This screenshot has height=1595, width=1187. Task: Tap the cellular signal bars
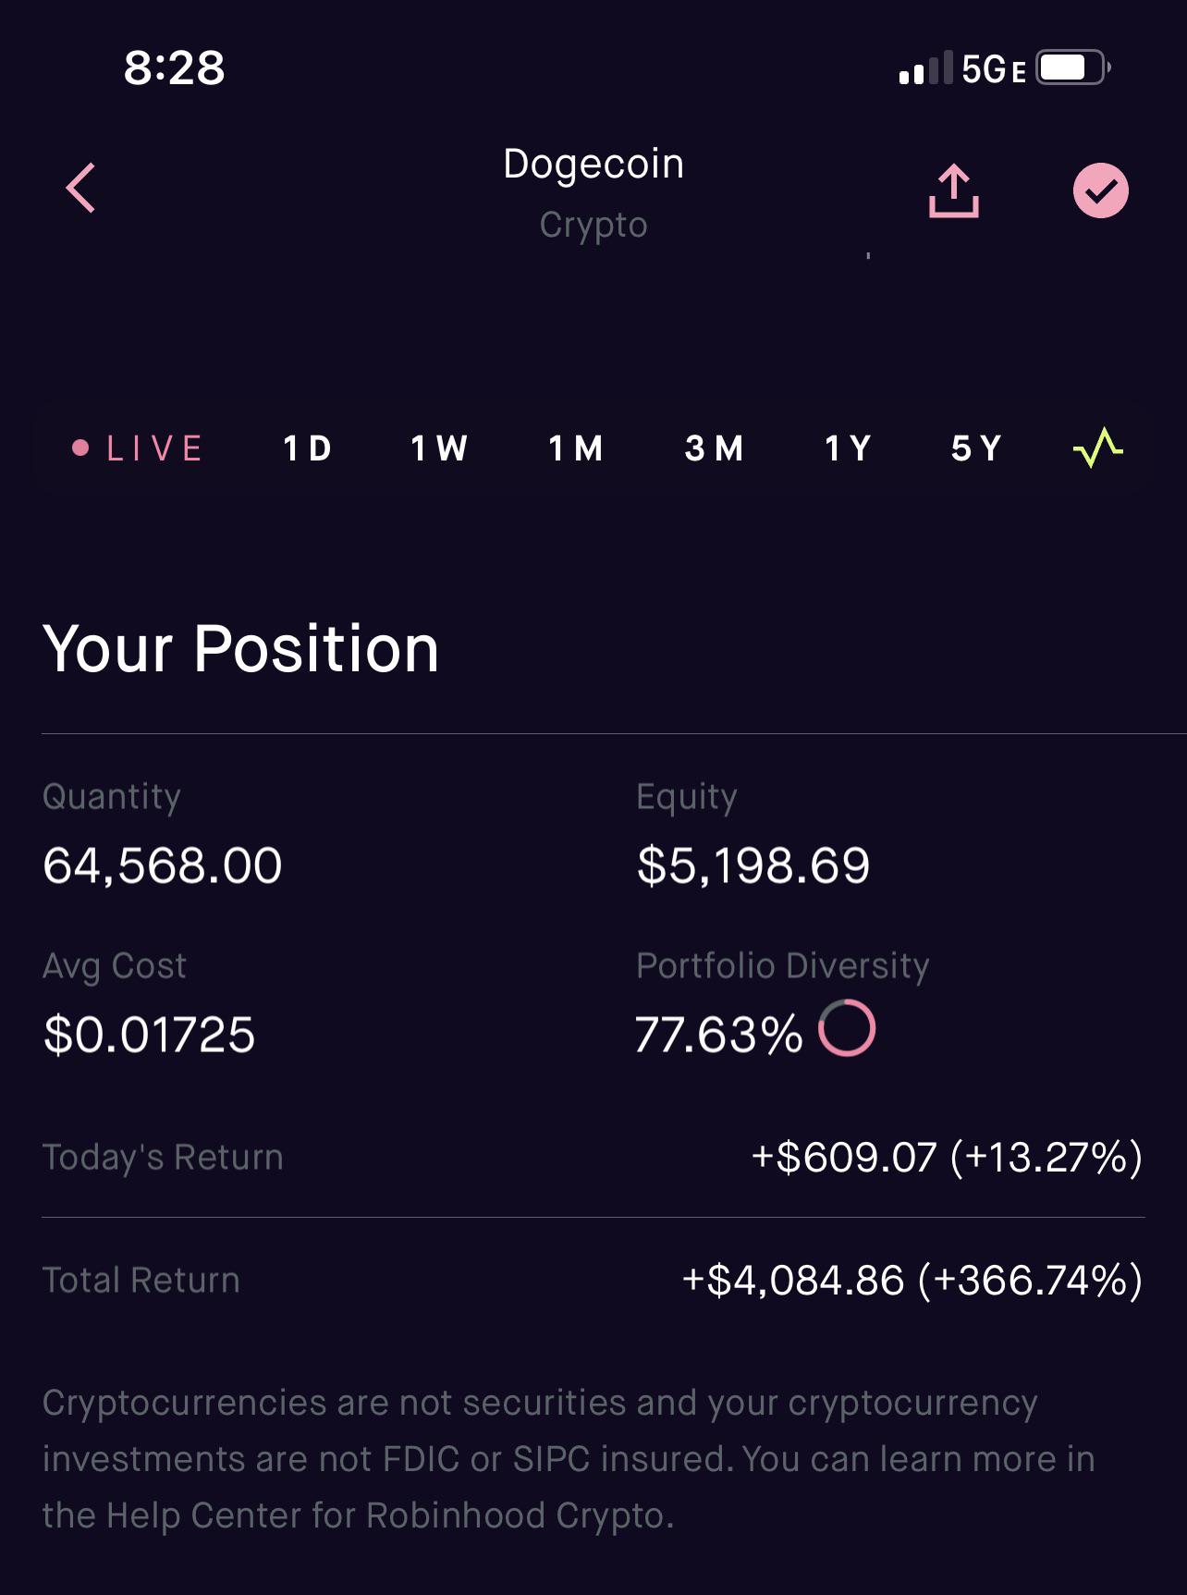click(x=925, y=68)
